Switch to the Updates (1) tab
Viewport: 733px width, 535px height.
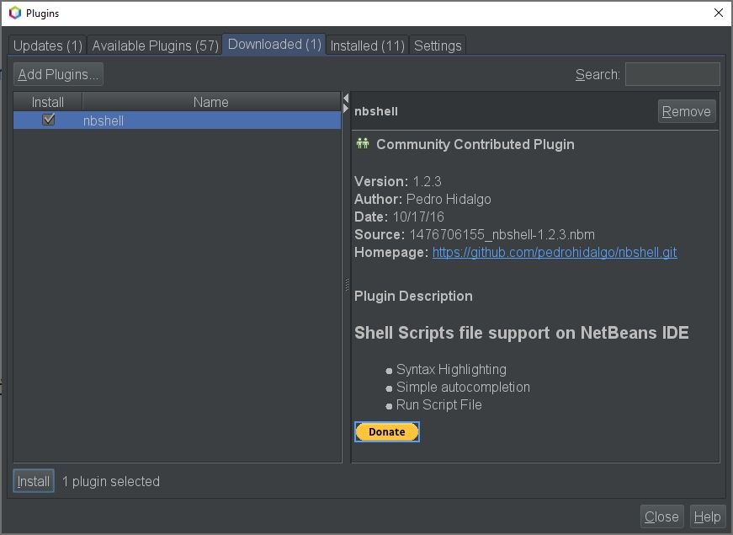click(48, 45)
